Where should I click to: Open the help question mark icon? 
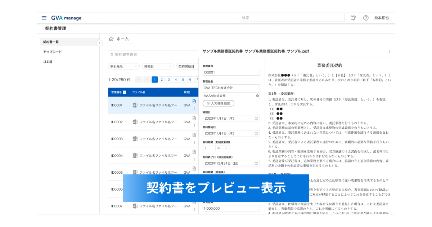[366, 18]
